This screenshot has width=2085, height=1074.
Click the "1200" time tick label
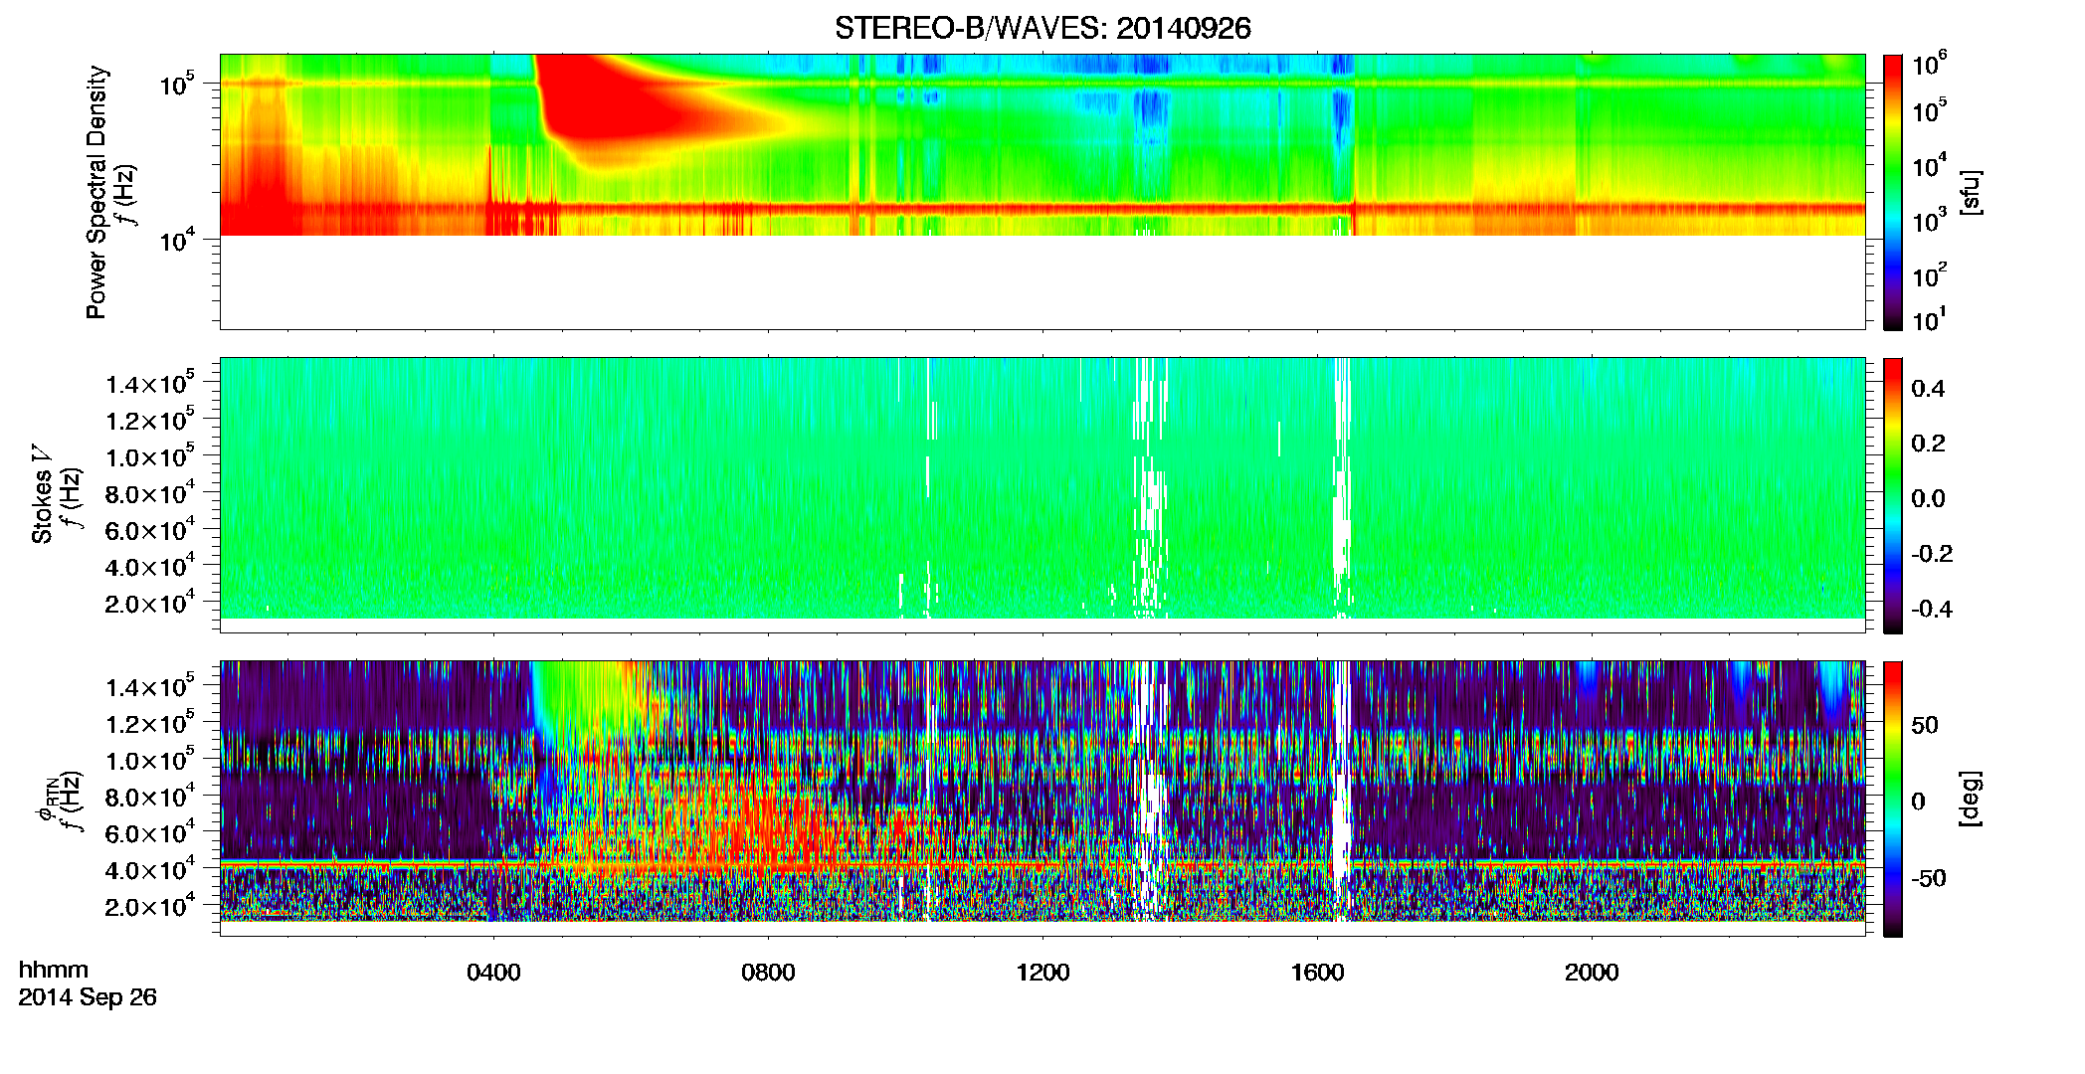tap(1042, 973)
